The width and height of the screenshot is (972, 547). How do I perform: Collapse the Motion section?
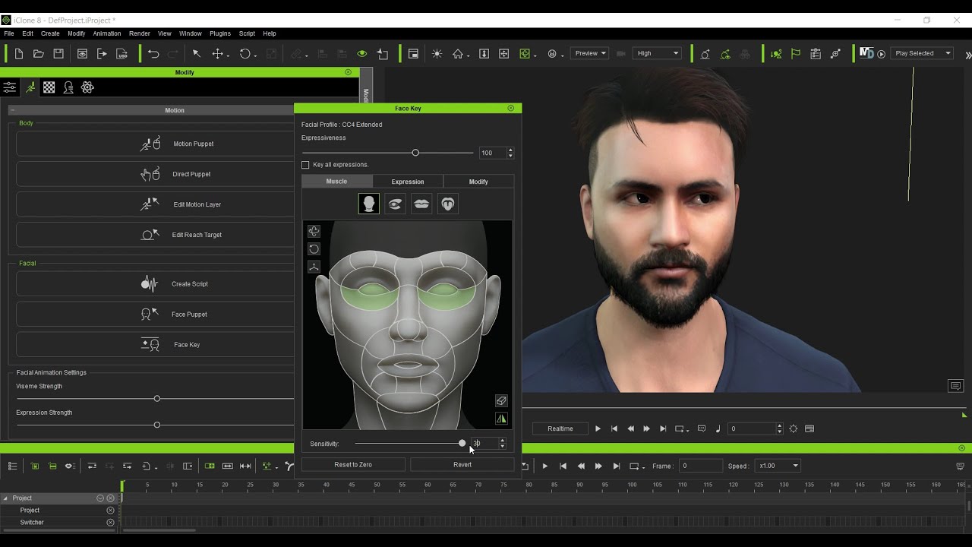[x=12, y=110]
